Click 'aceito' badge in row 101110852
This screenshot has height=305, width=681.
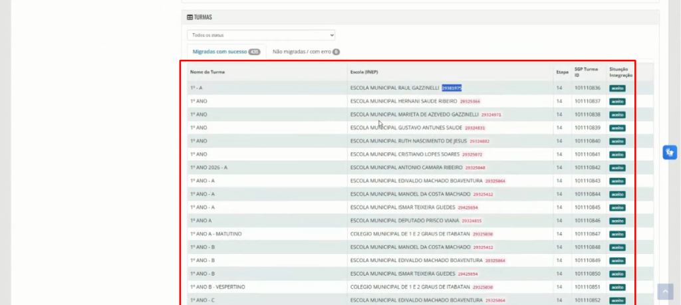click(x=617, y=300)
